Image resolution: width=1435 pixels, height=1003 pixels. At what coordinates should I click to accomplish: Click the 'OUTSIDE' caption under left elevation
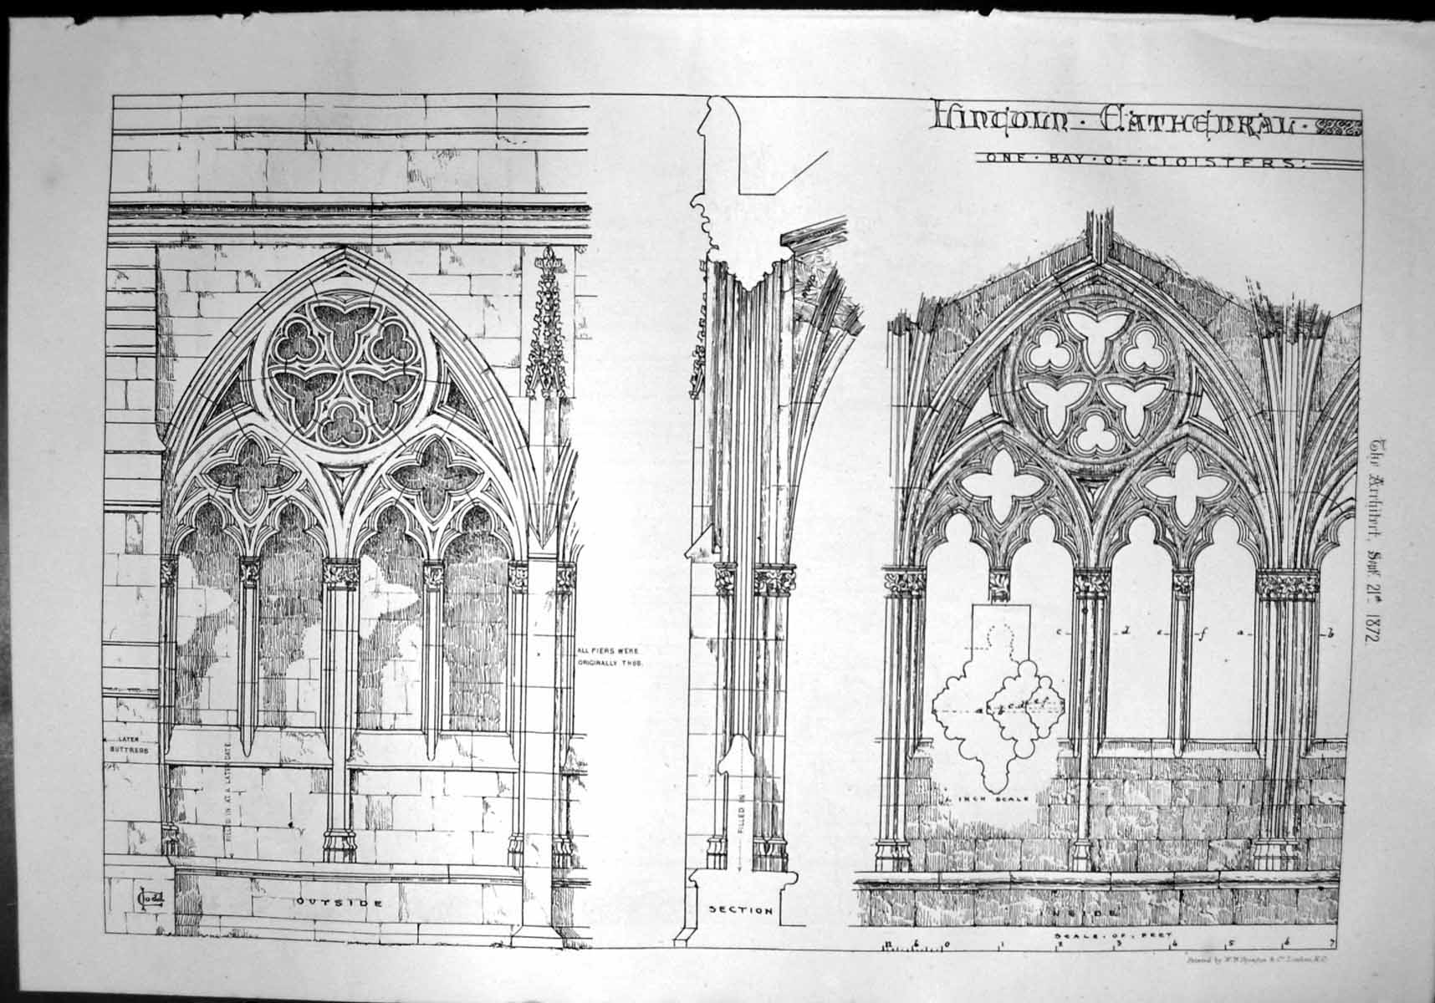pos(339,903)
